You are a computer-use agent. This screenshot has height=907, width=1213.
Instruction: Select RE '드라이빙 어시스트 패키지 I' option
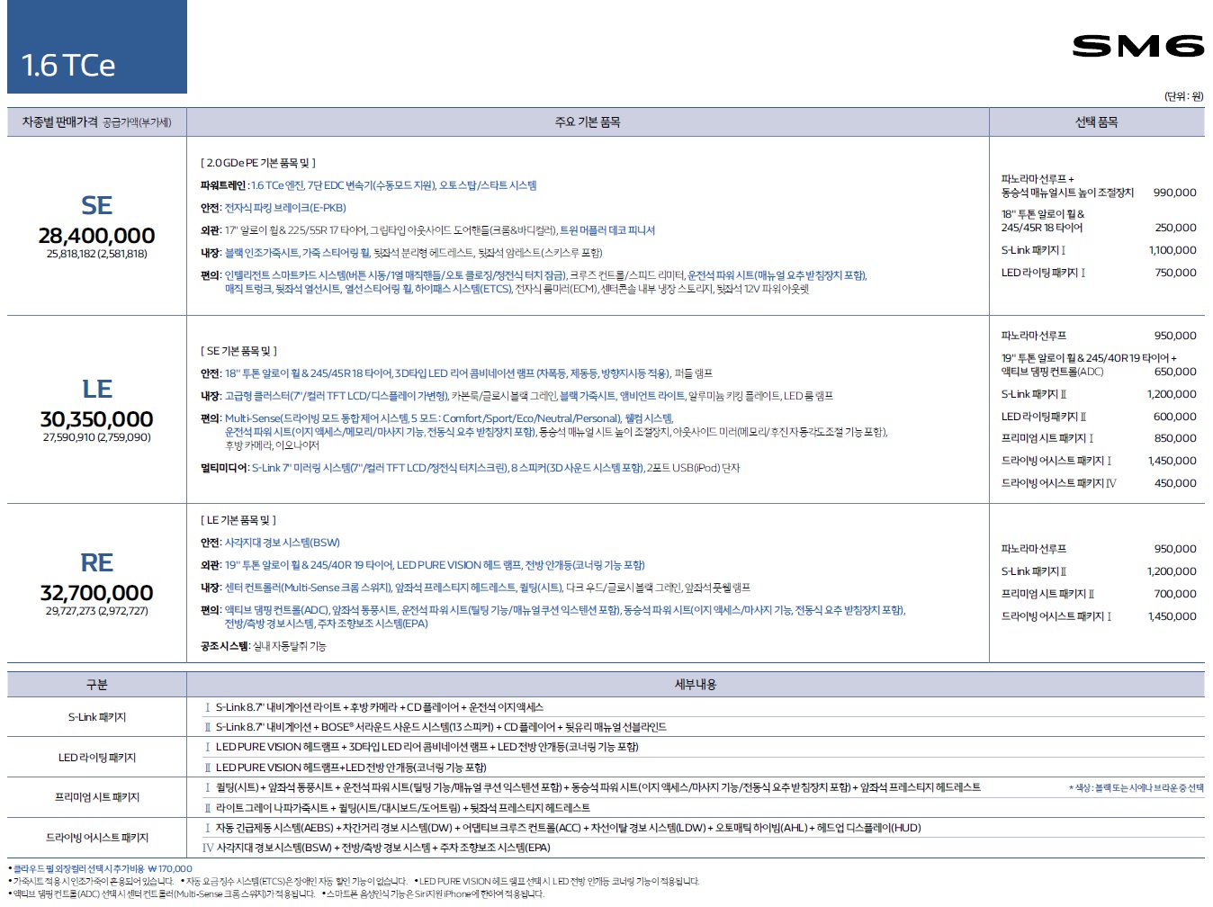(1056, 616)
